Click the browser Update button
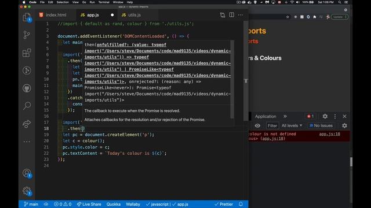Screen dimensions: 371x208 340,17
